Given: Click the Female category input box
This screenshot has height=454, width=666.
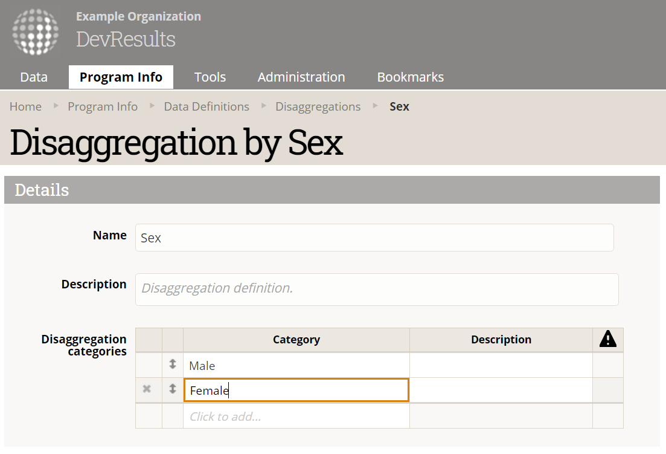Looking at the screenshot, I should tap(296, 391).
